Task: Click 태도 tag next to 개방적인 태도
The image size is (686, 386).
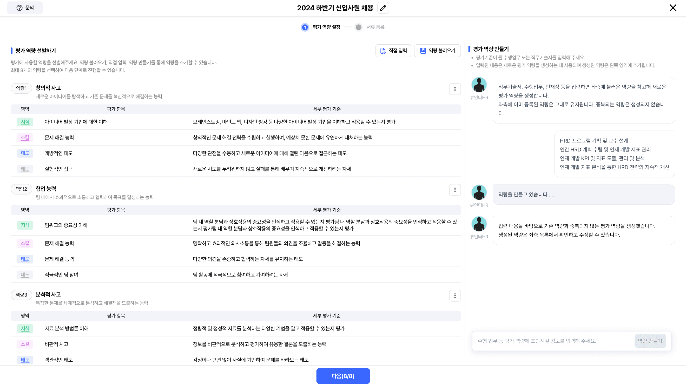Action: tap(25, 153)
